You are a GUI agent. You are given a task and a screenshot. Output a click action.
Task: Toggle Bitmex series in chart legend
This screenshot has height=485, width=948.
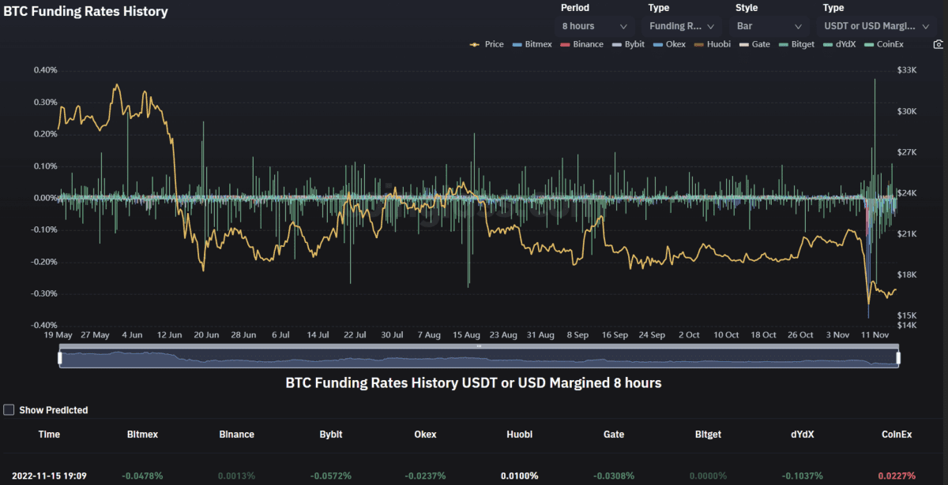coord(534,44)
